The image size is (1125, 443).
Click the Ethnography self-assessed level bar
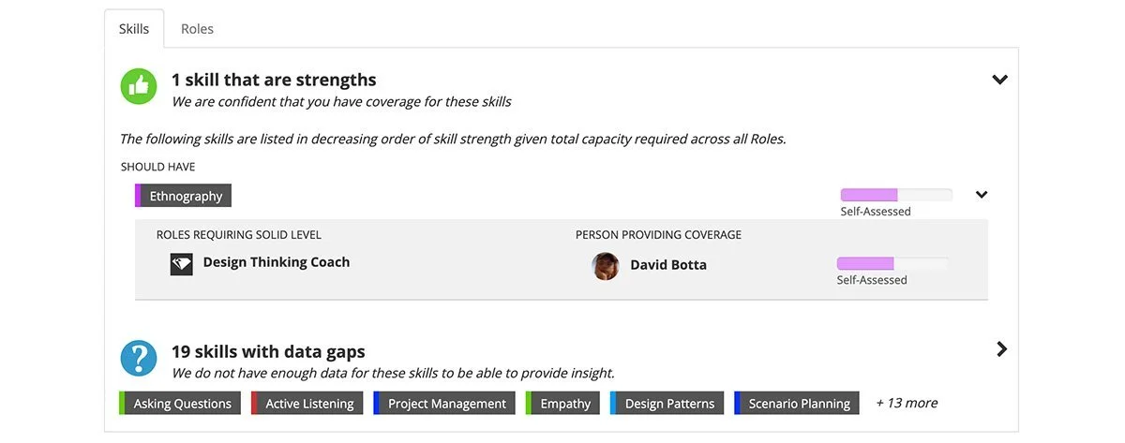pyautogui.click(x=895, y=195)
